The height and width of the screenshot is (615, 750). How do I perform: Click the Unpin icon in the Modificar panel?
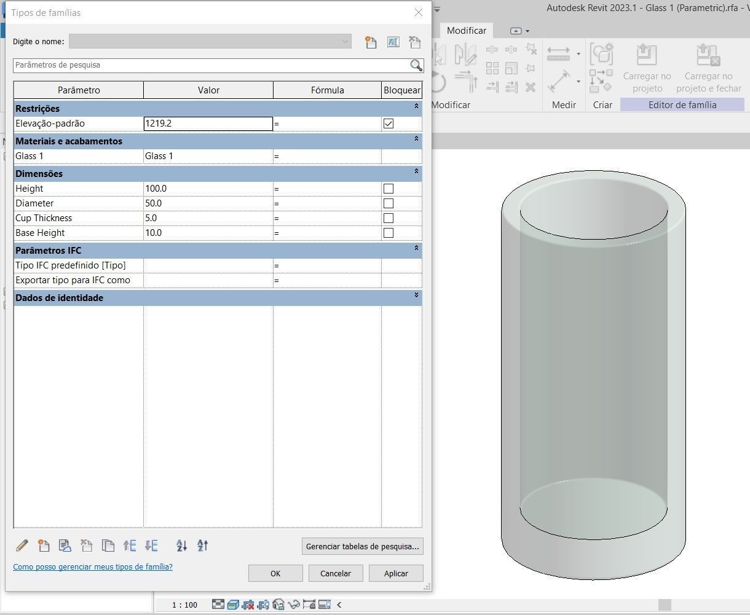pos(532,49)
